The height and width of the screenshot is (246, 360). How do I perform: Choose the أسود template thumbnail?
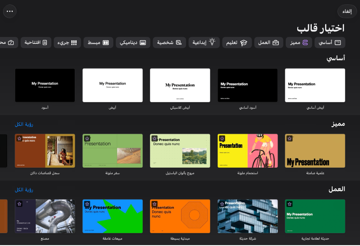(x=45, y=85)
